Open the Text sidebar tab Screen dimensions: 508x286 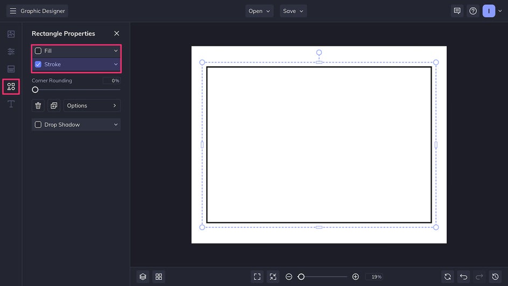pos(11,104)
